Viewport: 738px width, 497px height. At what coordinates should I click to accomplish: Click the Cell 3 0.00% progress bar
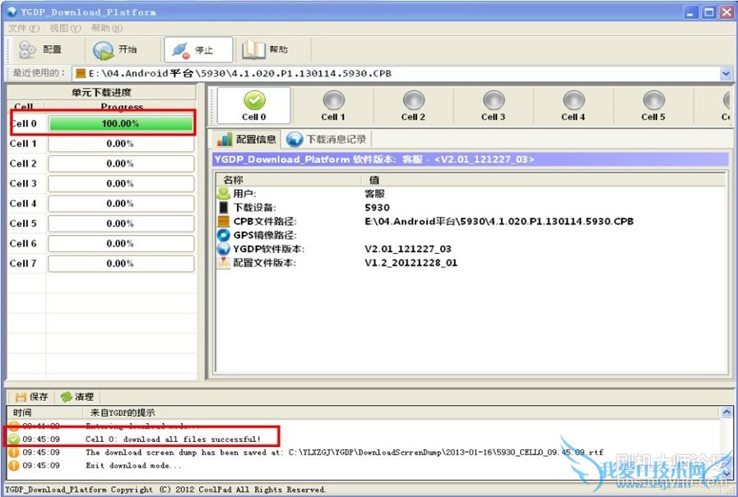coord(120,184)
